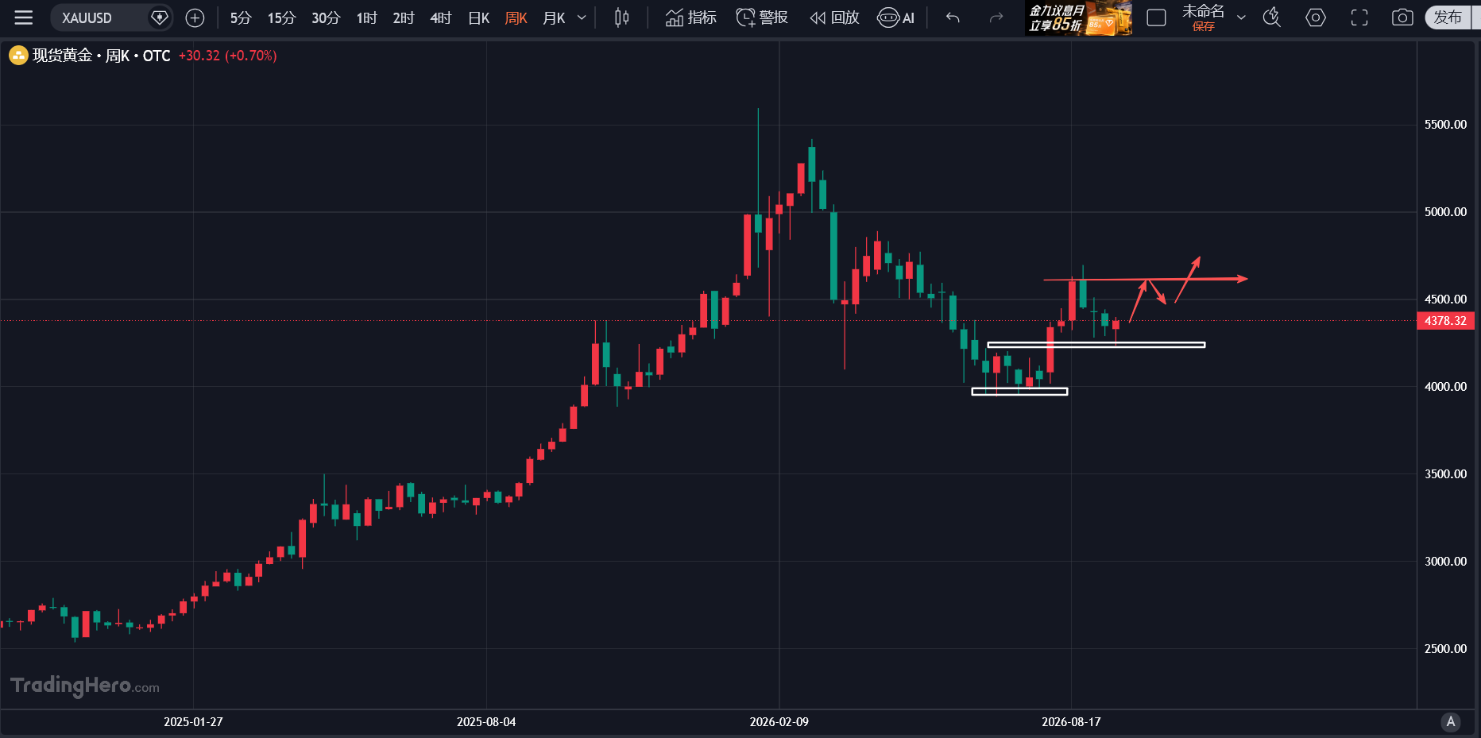Open the quick search lightning icon
This screenshot has width=1481, height=738.
tap(1272, 17)
